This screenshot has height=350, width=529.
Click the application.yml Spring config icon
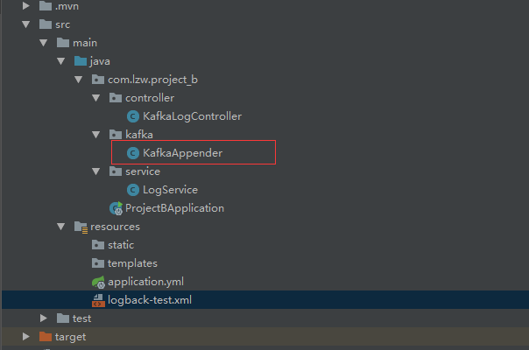pos(98,282)
